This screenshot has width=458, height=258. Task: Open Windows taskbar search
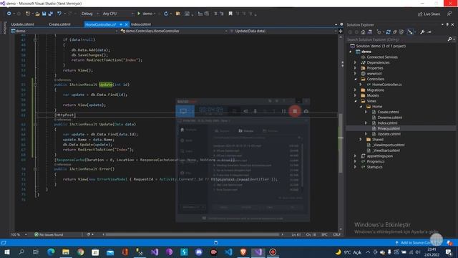pos(21,252)
